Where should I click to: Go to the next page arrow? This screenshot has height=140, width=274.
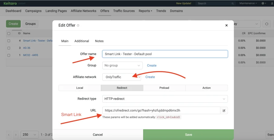[x=16, y=135]
